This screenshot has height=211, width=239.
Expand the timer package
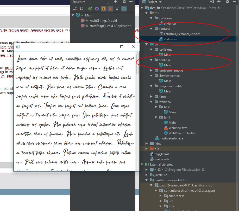pyautogui.click(x=151, y=96)
